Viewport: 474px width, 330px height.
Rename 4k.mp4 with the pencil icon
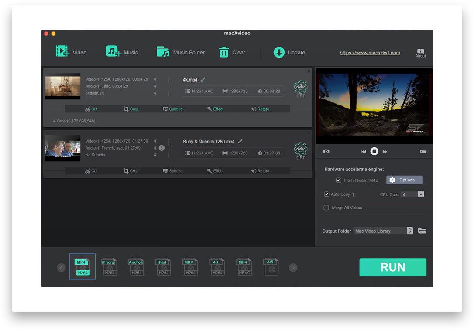point(203,79)
